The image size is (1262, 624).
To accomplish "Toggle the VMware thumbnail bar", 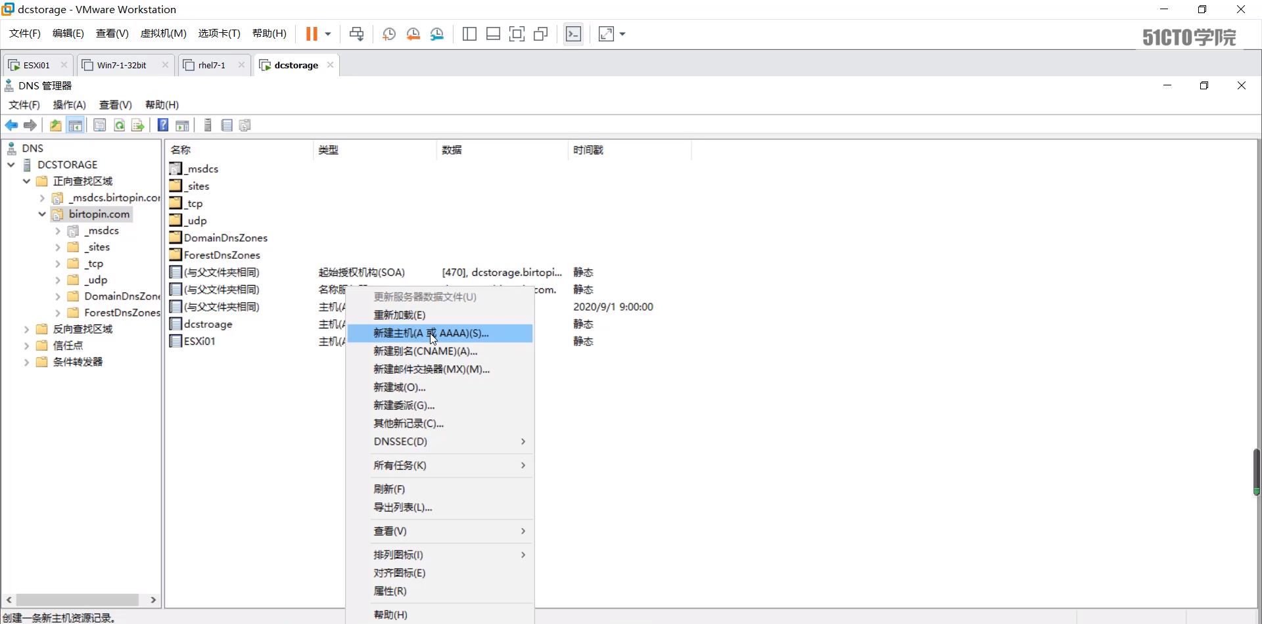I will [x=493, y=34].
